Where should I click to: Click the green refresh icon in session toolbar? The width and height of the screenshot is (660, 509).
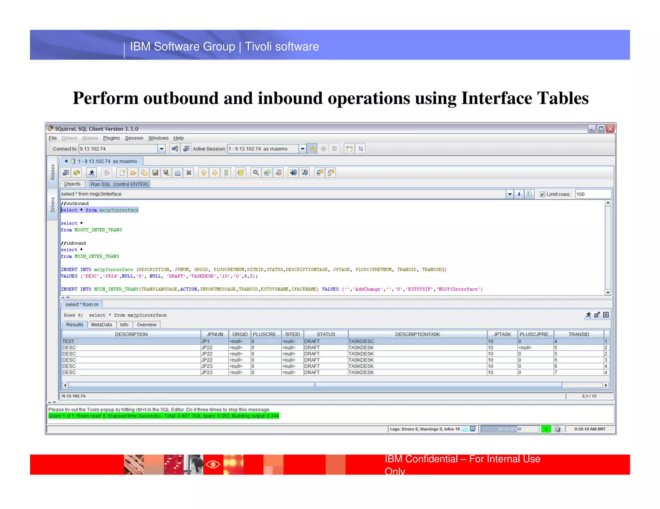(77, 173)
